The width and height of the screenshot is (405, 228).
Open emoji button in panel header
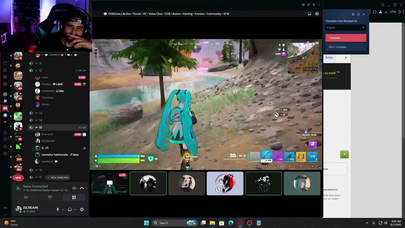tap(303, 5)
